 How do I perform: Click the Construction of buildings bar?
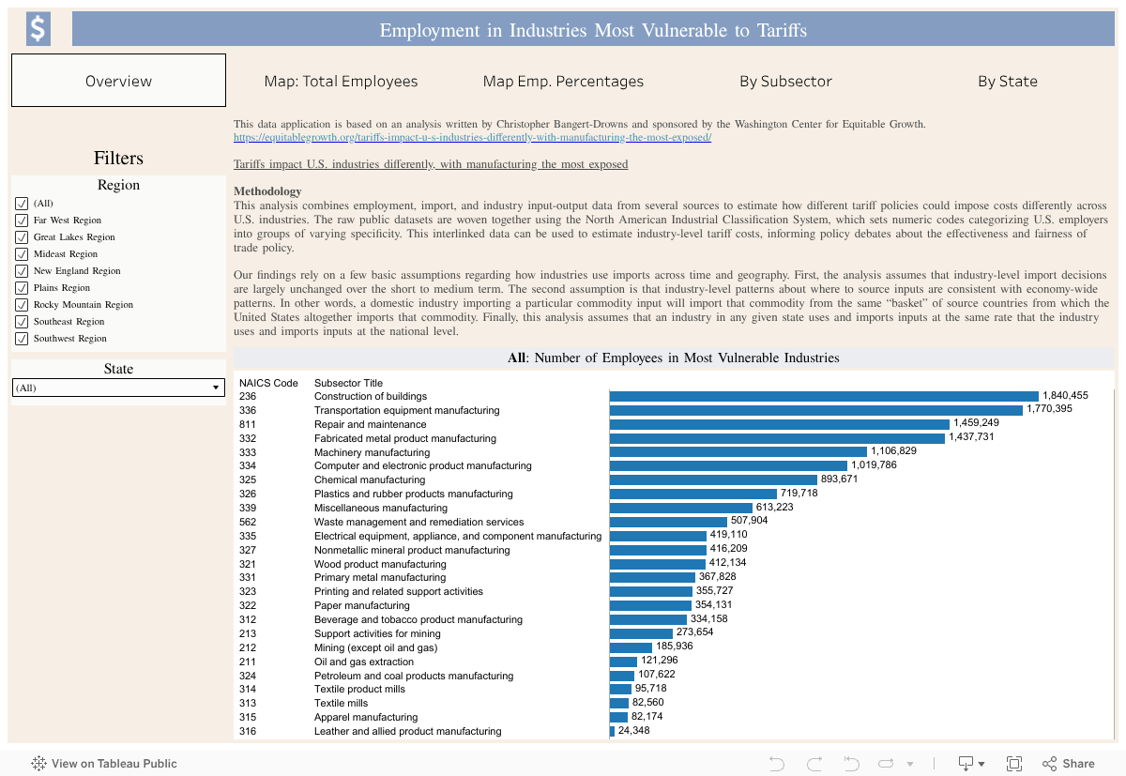pos(824,396)
